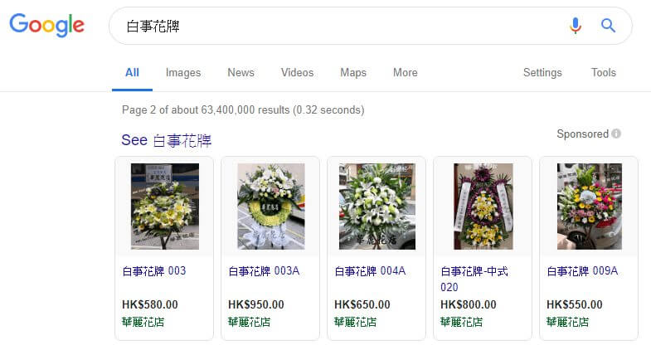Open the search Tools options
The image size is (651, 350).
click(x=603, y=73)
